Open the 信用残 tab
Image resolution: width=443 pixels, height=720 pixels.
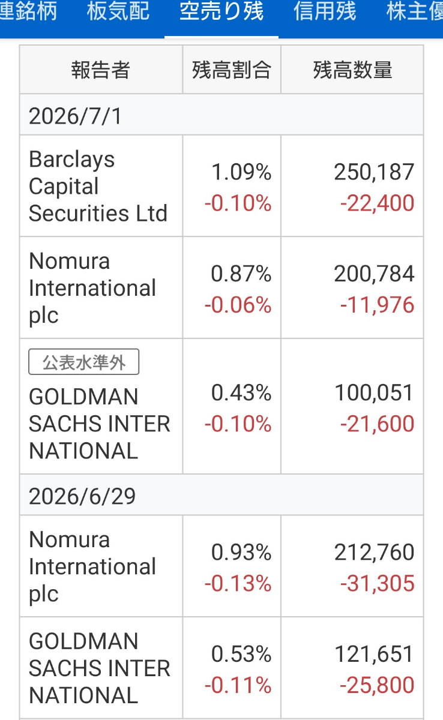tap(325, 12)
